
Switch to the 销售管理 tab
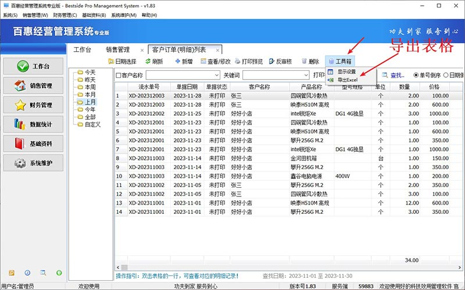[117, 49]
